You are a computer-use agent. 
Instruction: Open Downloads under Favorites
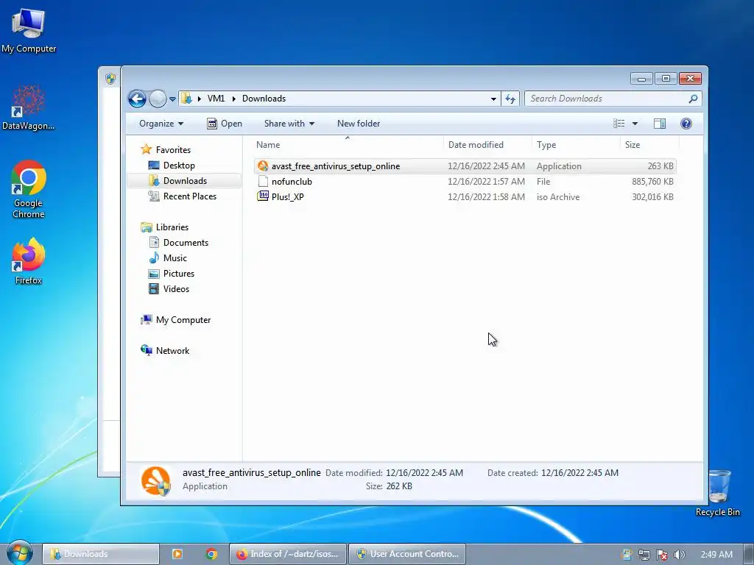point(185,181)
